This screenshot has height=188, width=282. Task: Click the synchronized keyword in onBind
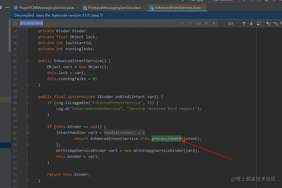click(81, 97)
